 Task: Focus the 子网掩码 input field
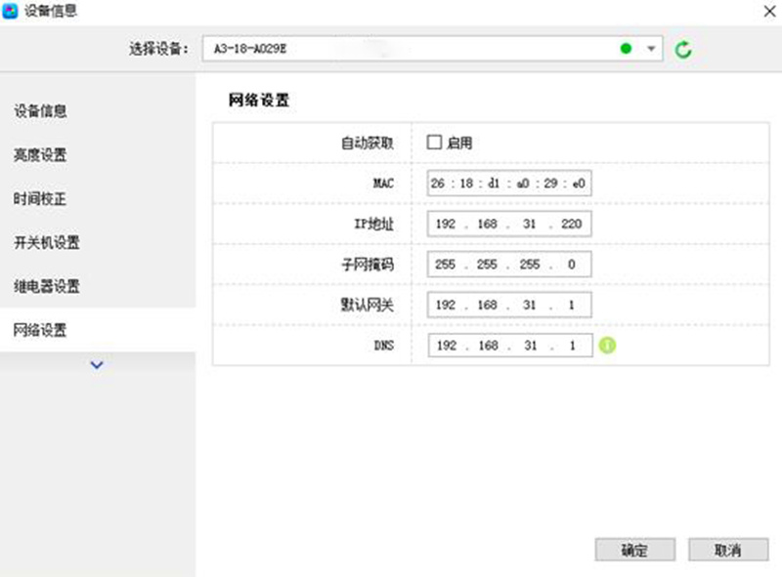pyautogui.click(x=509, y=265)
